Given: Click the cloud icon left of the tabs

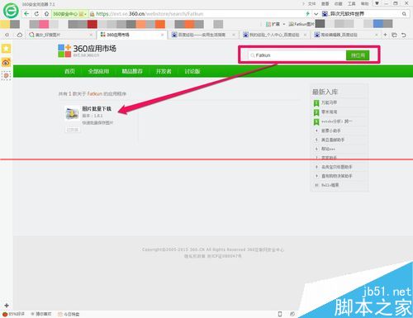Looking at the screenshot, I should tap(20, 35).
